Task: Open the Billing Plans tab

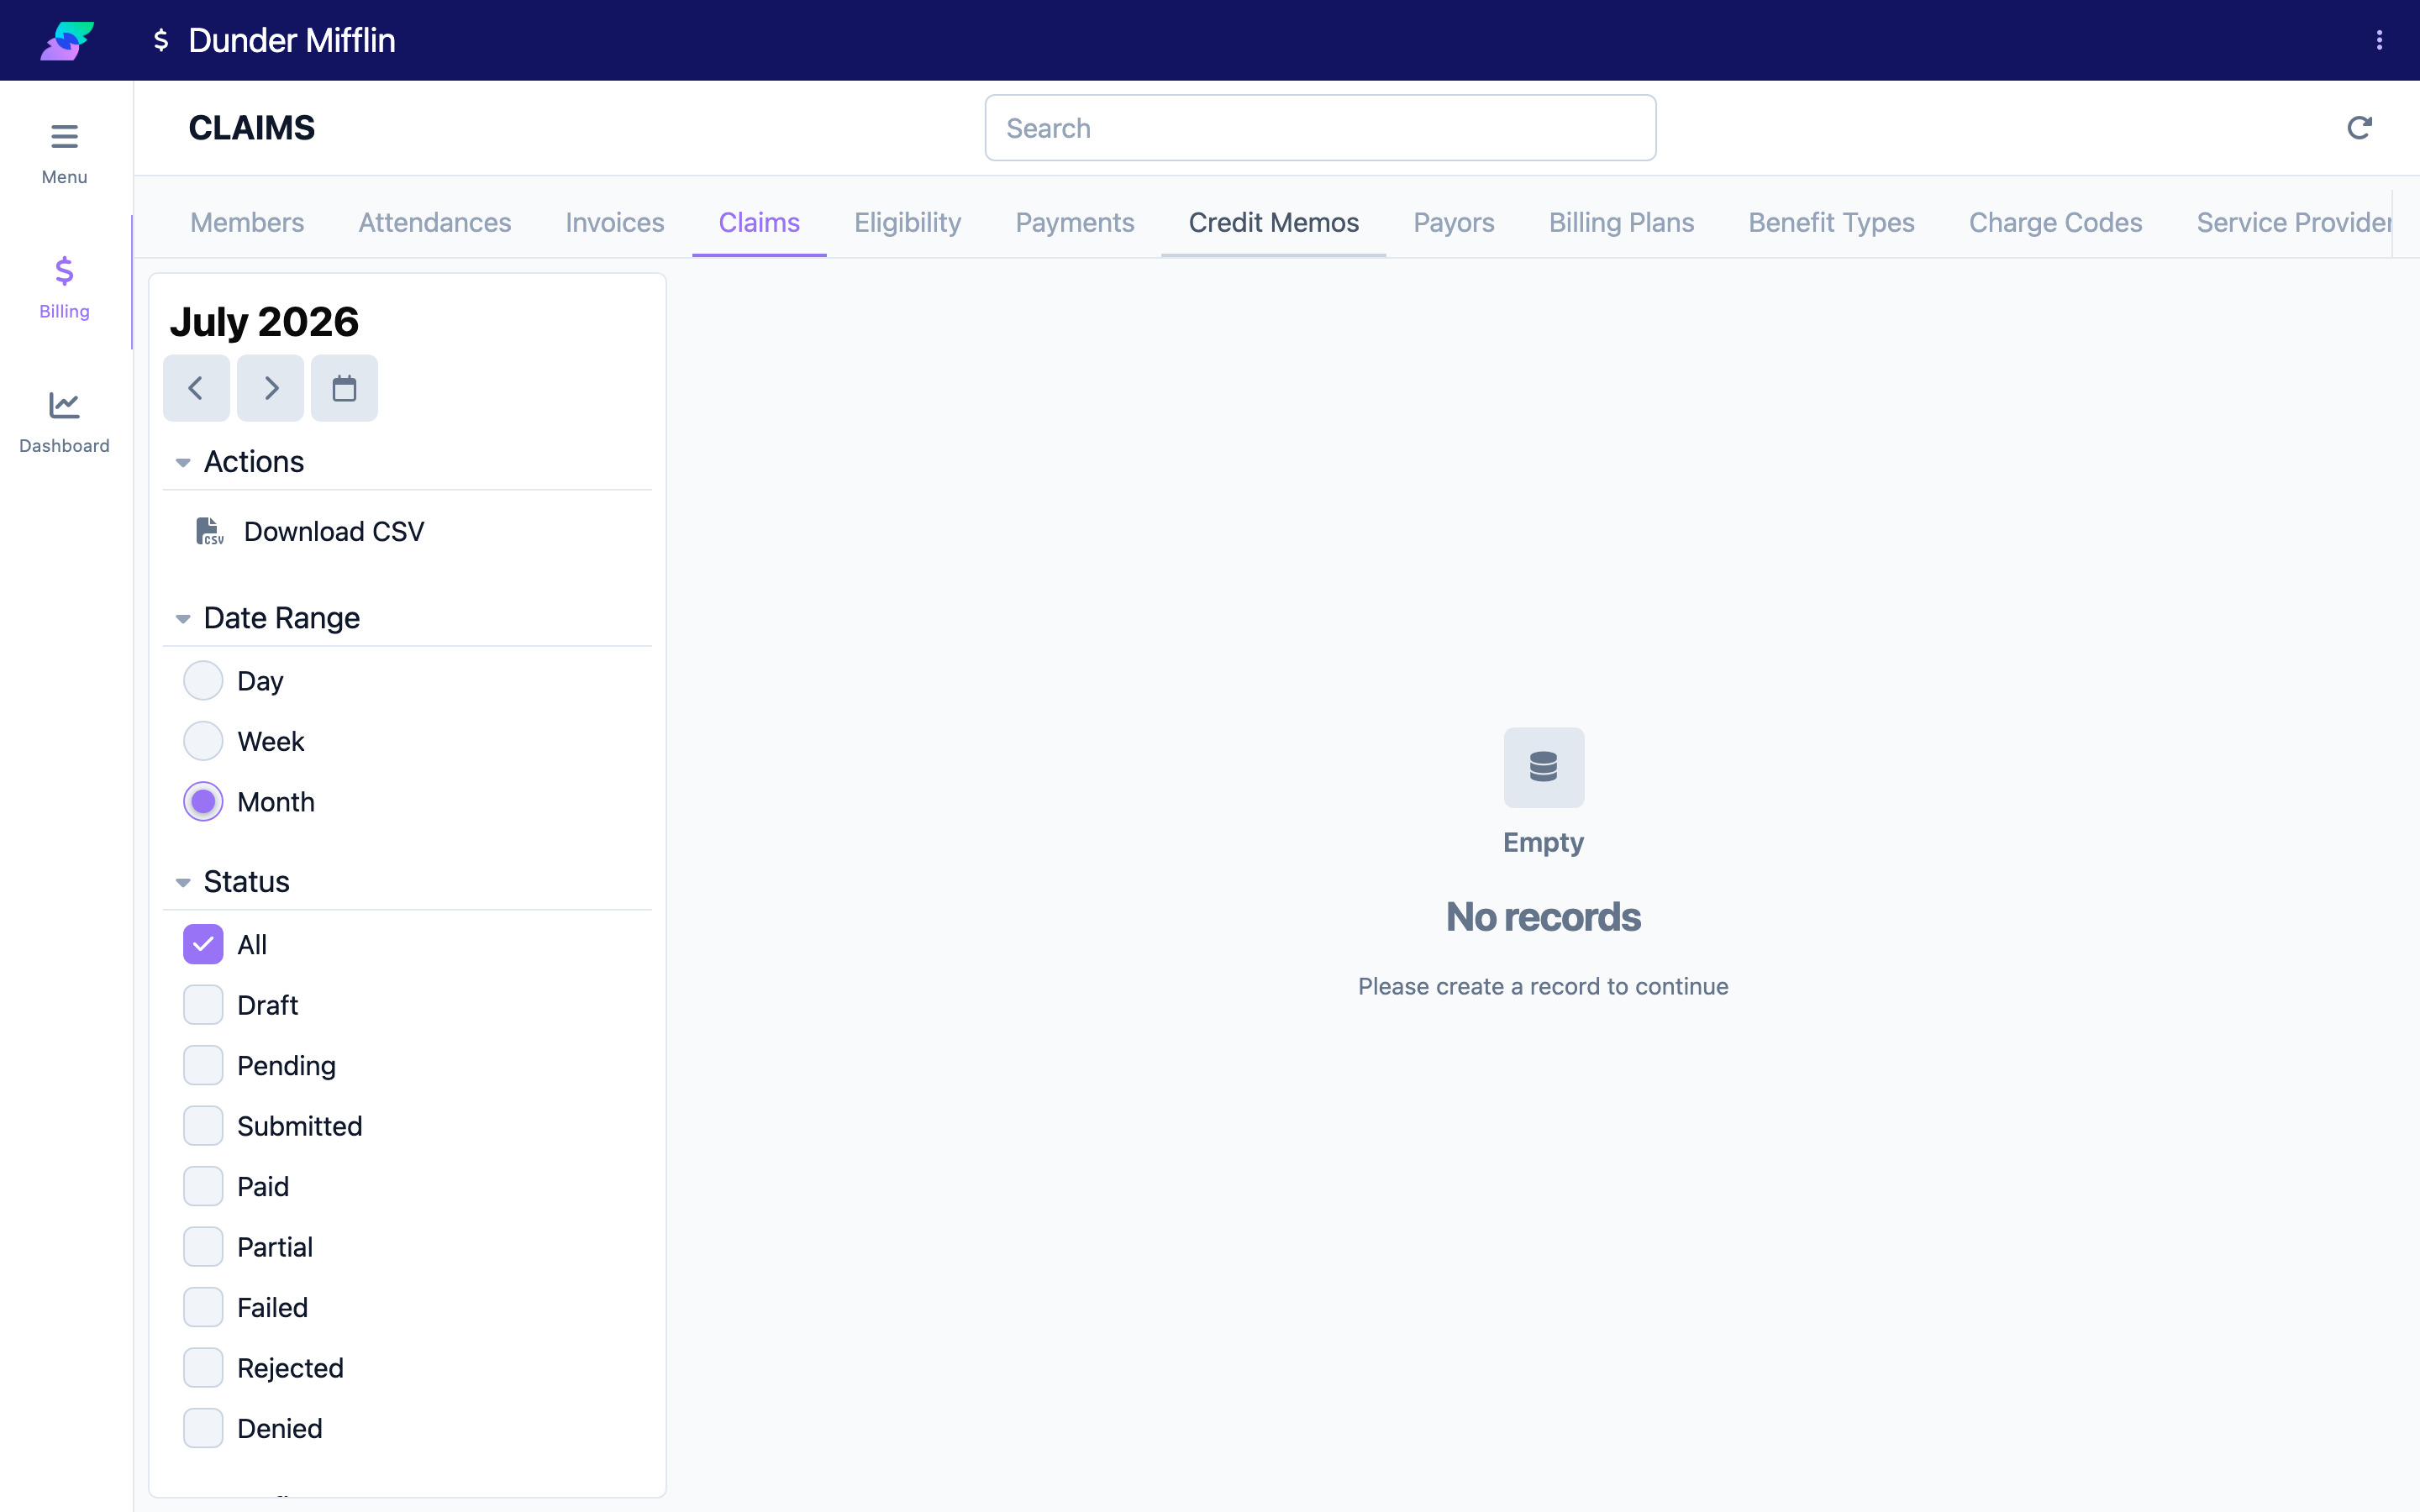Action: point(1621,222)
